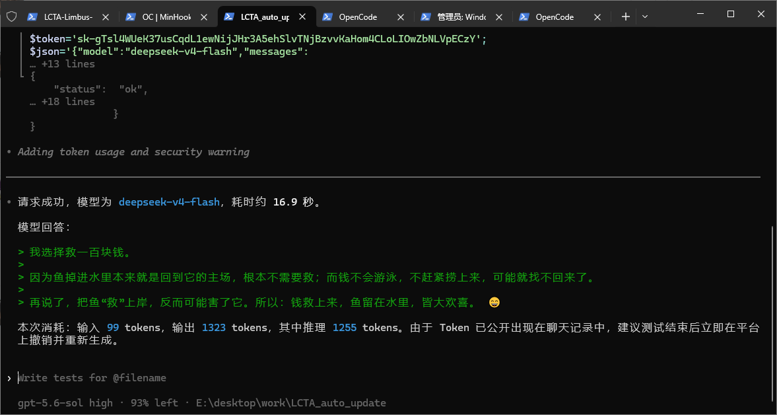Screen dimensions: 777x415
Task: Click the shield icon in the title bar
Action: 11,17
